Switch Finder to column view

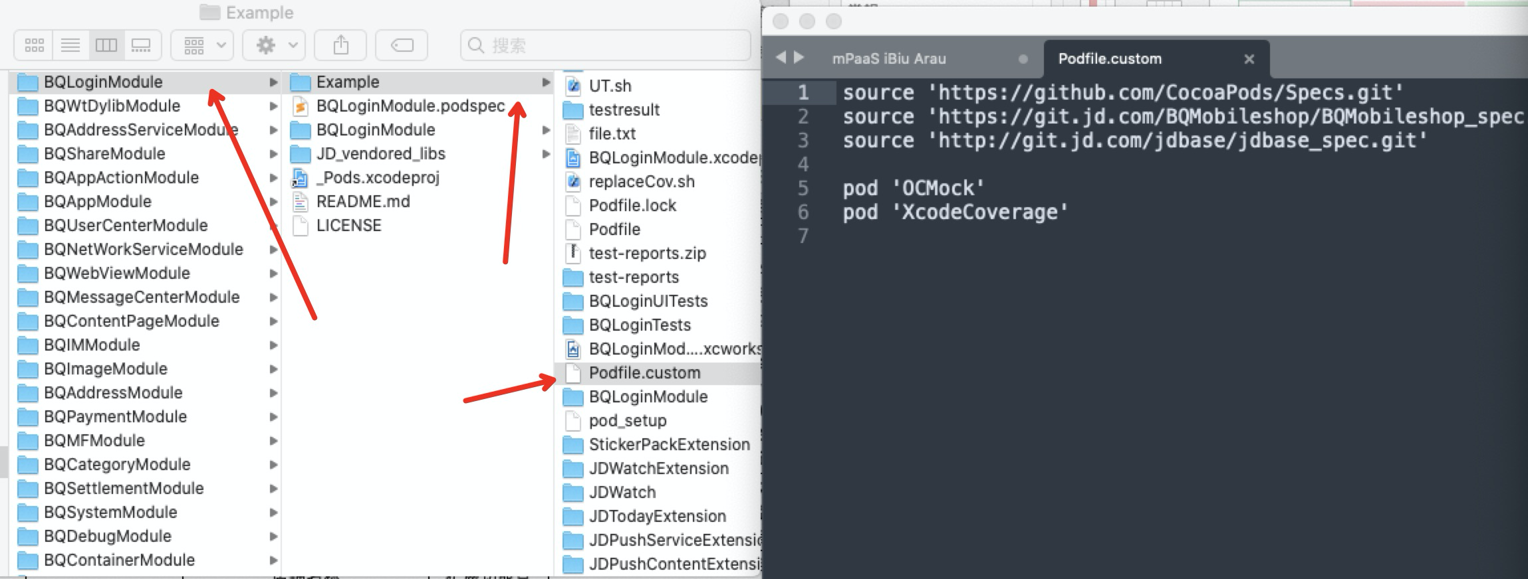point(106,45)
